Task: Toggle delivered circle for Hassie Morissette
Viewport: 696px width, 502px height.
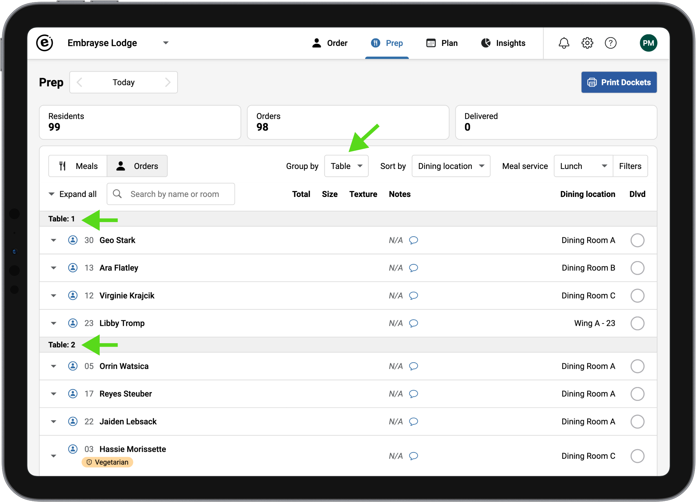Action: point(637,456)
